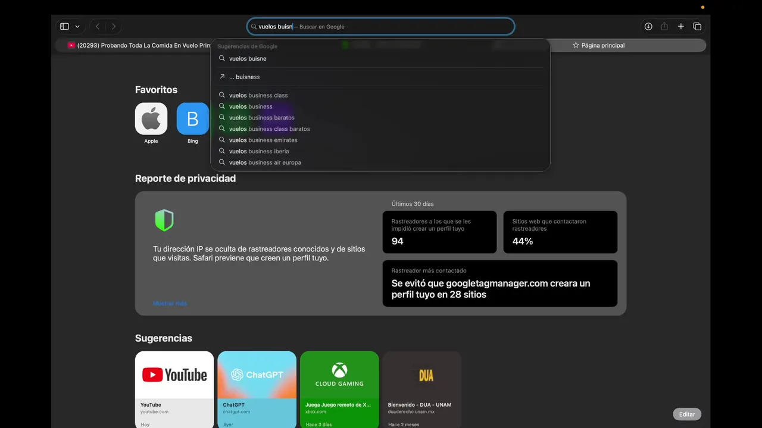Click the 'Reporte de privacidad' heading
762x428 pixels.
pyautogui.click(x=185, y=178)
